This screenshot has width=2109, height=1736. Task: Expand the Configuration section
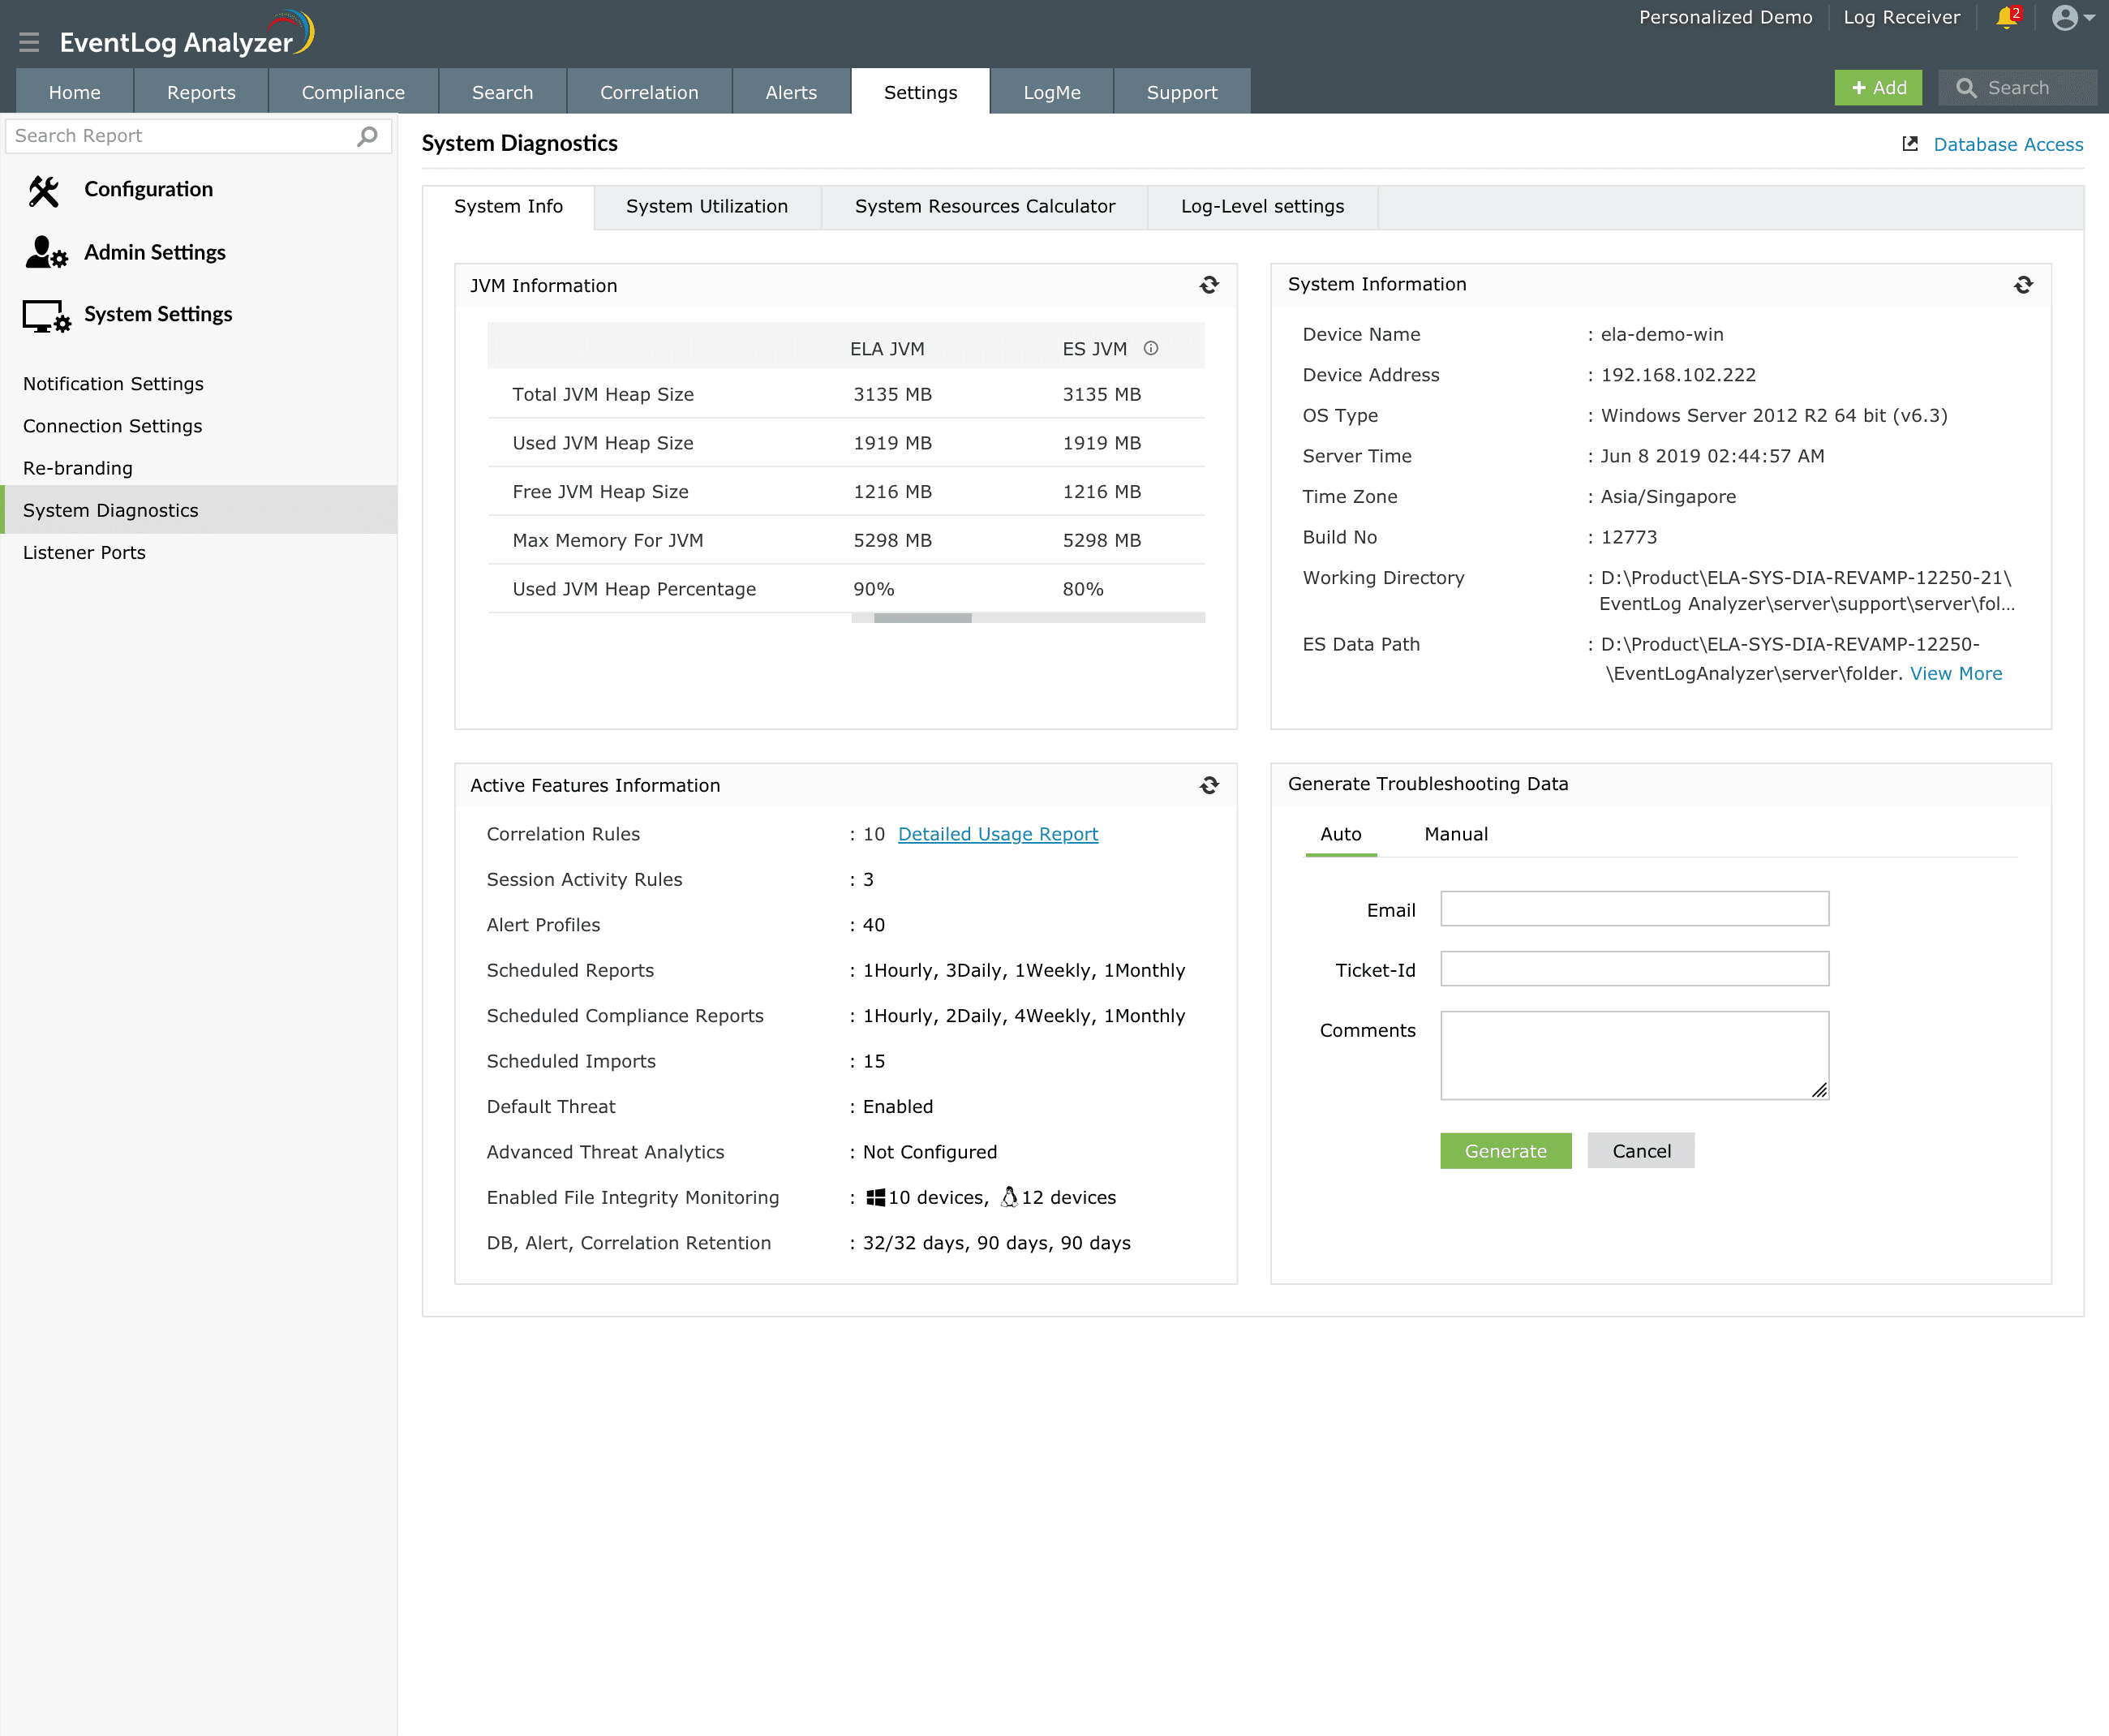click(x=148, y=189)
